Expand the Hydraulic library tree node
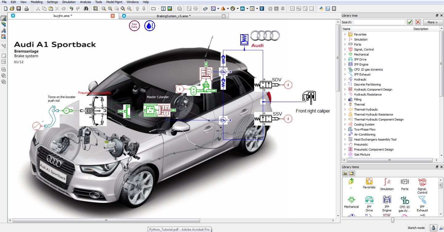Image resolution: width=444 pixels, height=232 pixels. (345, 79)
